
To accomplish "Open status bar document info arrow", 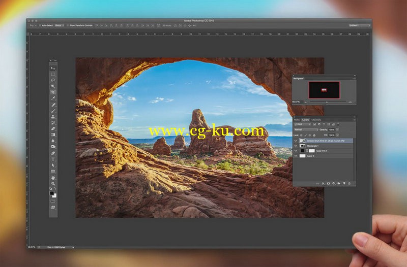I will 73,247.
